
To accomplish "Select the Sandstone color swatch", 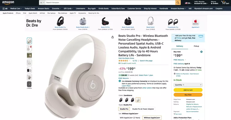I will 138,100.
